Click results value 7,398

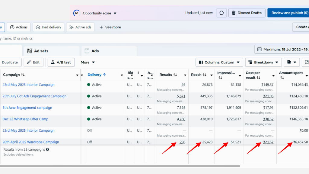click(x=181, y=108)
